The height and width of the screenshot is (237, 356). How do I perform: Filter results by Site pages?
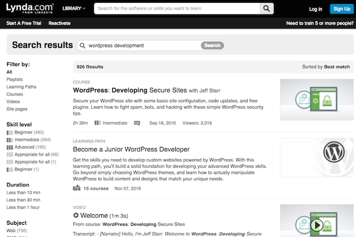[17, 109]
